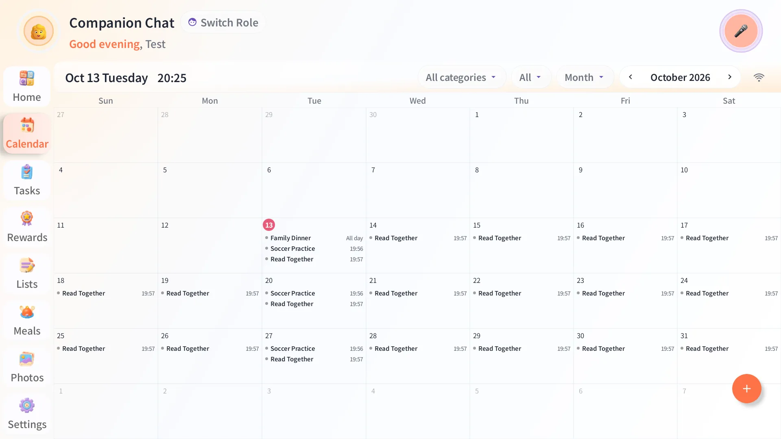Open Read Together event on 15th
Viewport: 781px width, 439px height.
[x=521, y=238]
